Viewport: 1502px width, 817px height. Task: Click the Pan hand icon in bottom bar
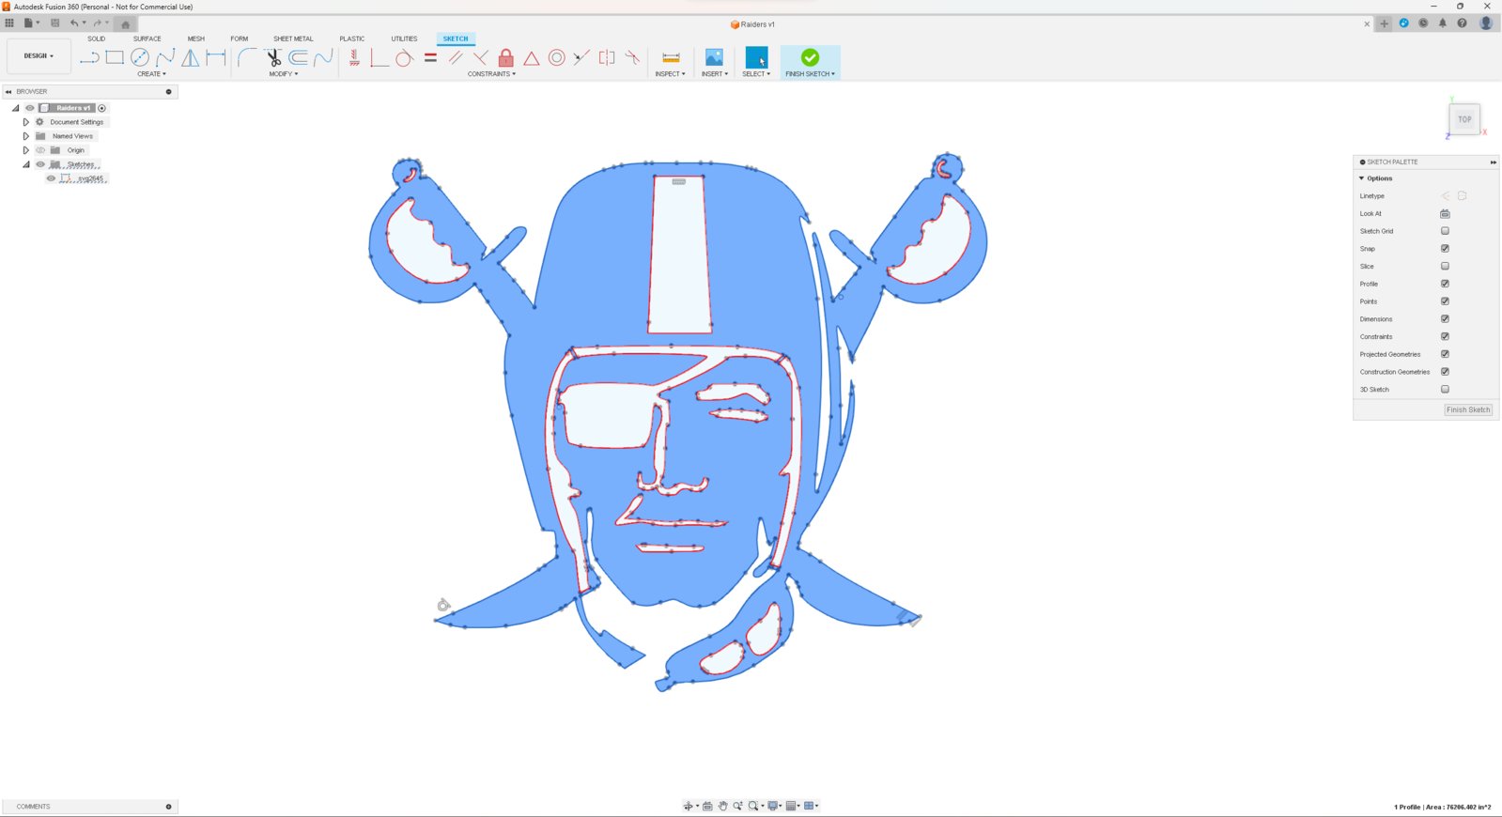tap(722, 806)
